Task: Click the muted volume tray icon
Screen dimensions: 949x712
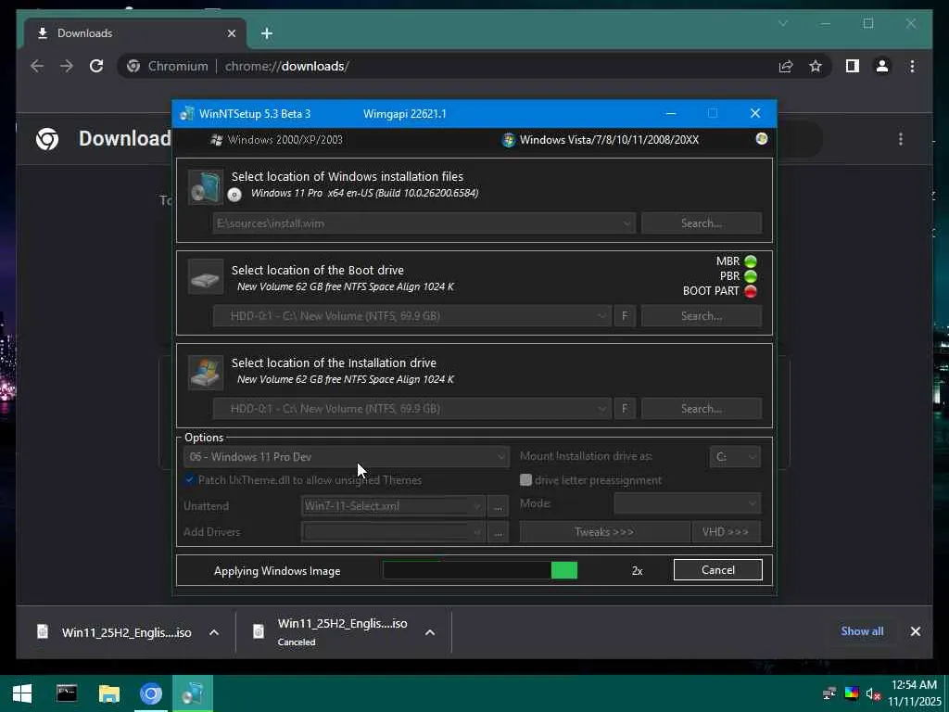Action: tap(873, 693)
